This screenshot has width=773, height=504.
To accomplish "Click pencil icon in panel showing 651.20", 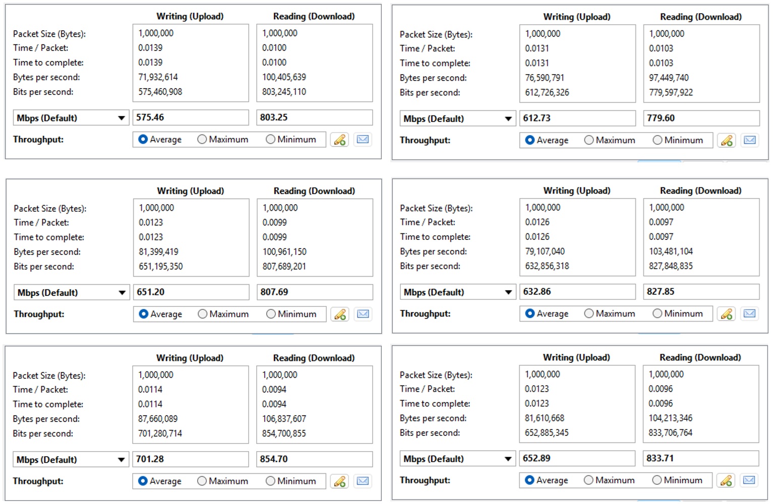I will click(x=340, y=314).
